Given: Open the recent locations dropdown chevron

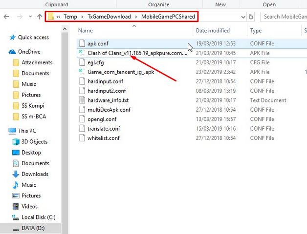Looking at the screenshot, I should [30, 17].
